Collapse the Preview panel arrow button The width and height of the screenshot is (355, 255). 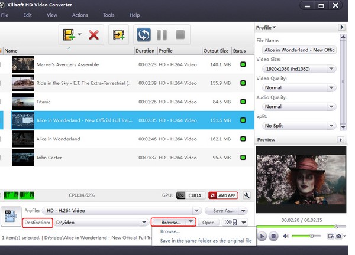[341, 140]
